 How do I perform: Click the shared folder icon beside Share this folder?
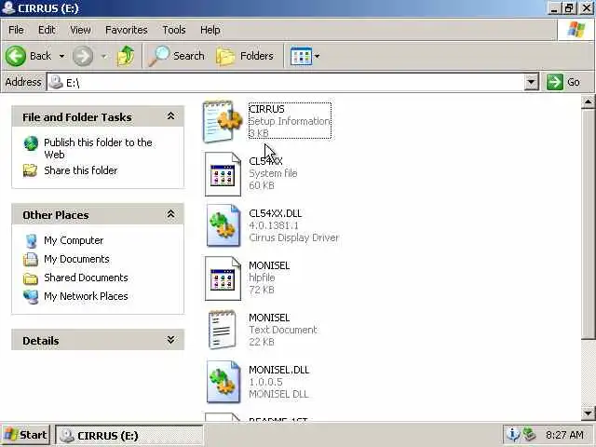tap(30, 170)
